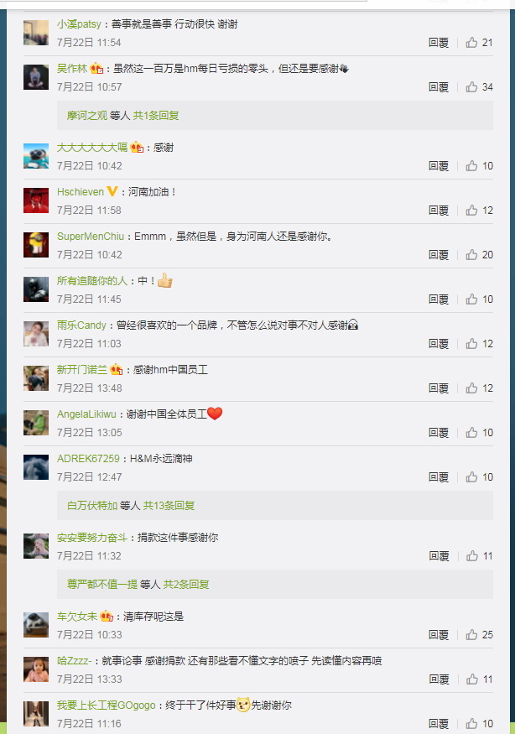Open 我要上长工程GOgogo's profile link
This screenshot has height=734, width=515.
[x=107, y=705]
